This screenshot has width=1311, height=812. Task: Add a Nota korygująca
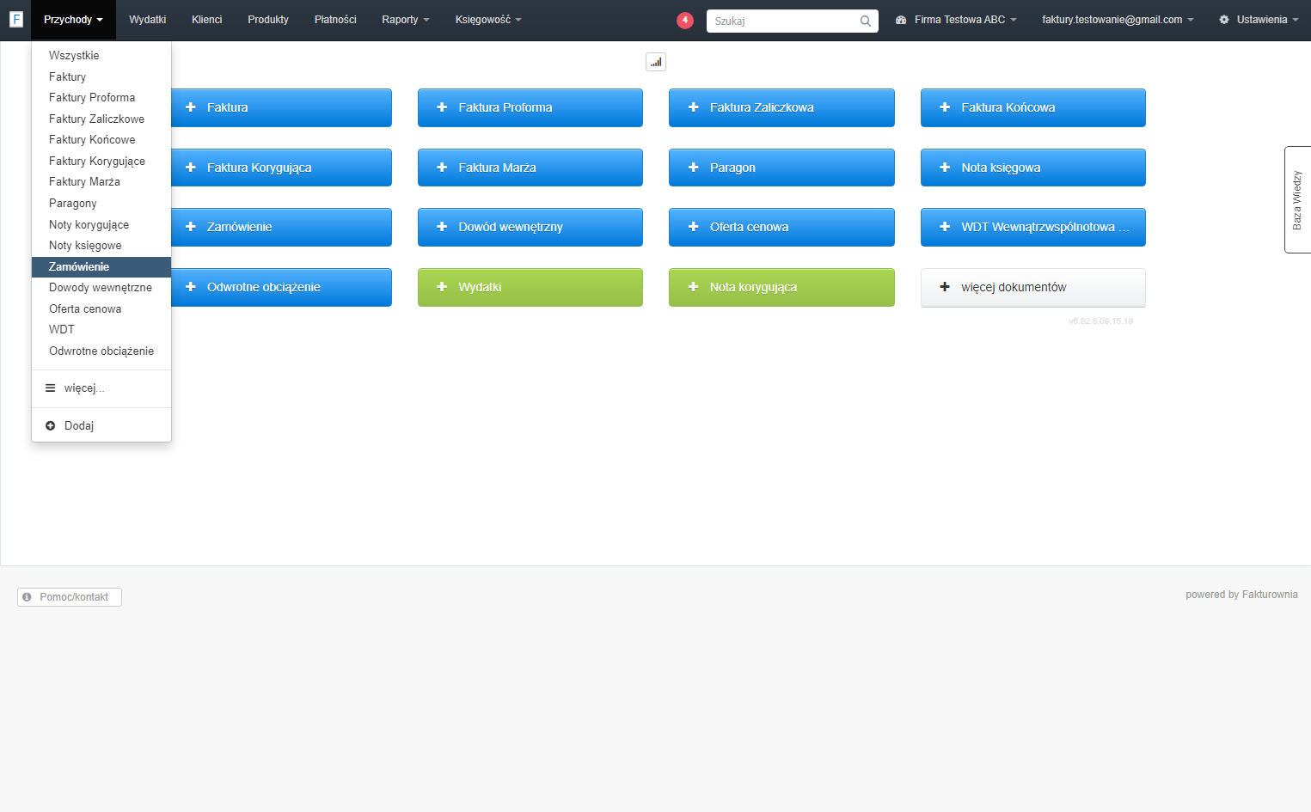pos(781,287)
